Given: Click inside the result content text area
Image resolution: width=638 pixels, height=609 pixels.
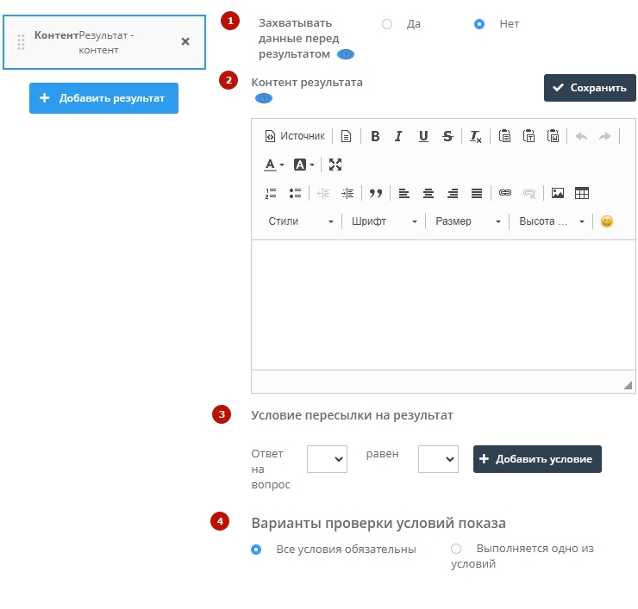Looking at the screenshot, I should [443, 304].
